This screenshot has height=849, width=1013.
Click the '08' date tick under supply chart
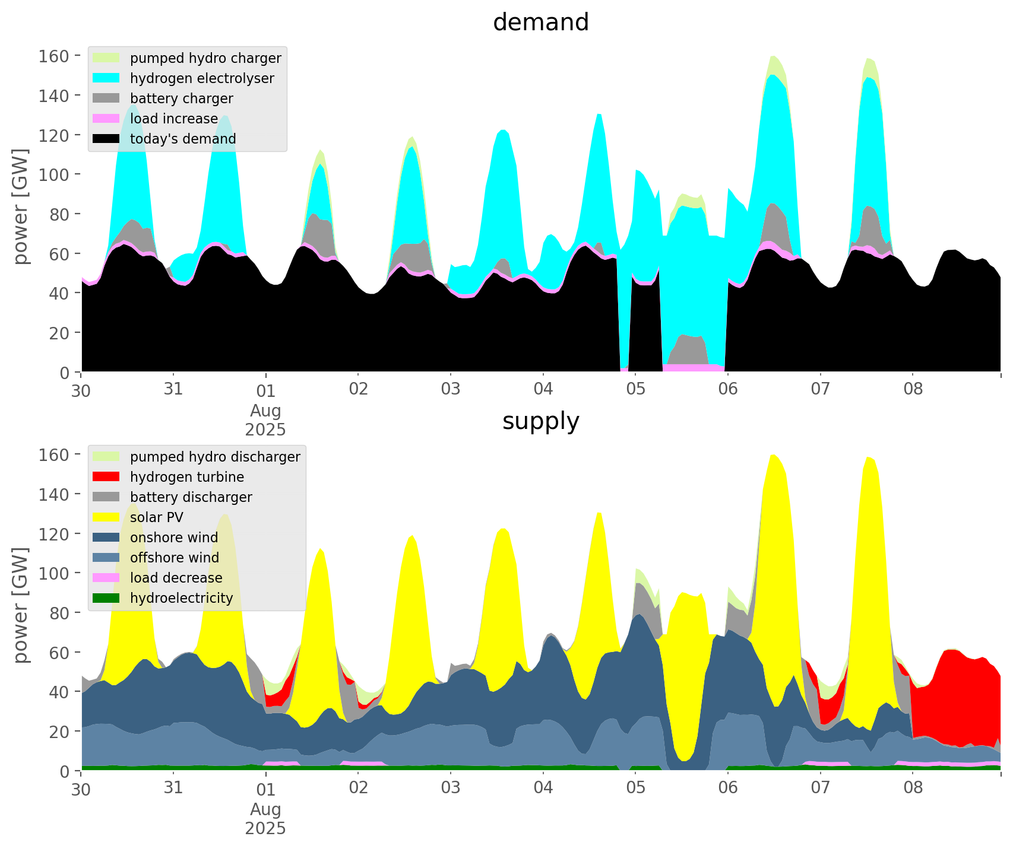tap(913, 788)
